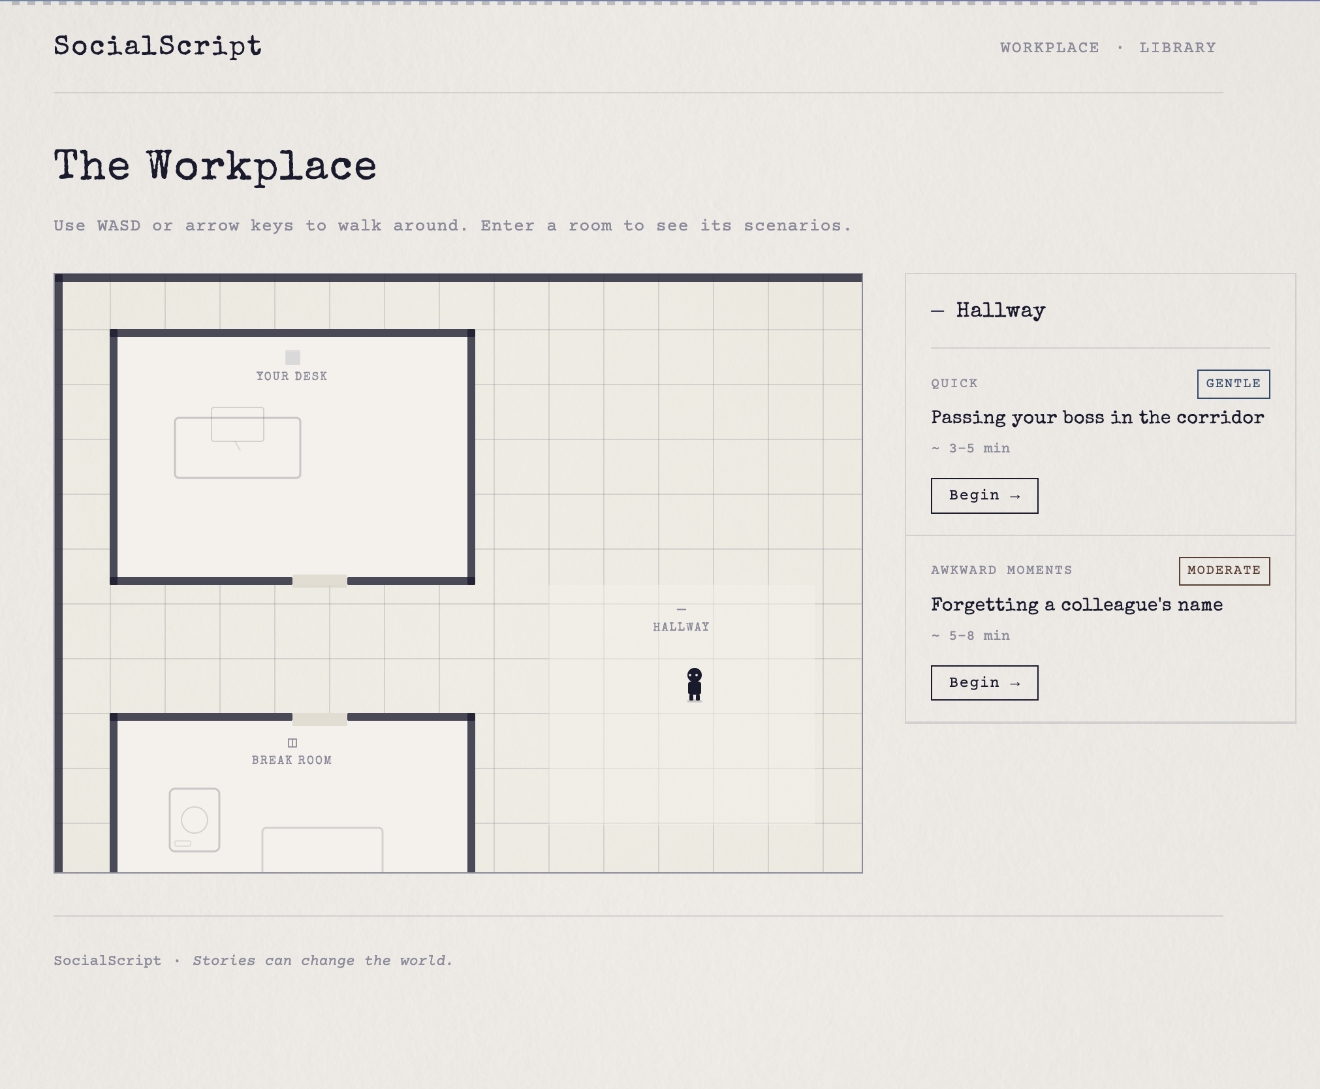Begin Forgetting a colleague's name scenario
This screenshot has height=1089, width=1320.
(x=984, y=683)
